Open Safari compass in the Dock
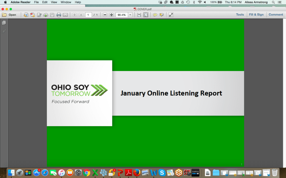Viewport: 286px width, 178px height. [x=45, y=172]
